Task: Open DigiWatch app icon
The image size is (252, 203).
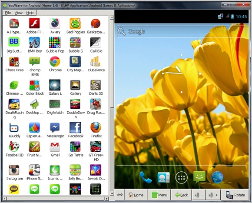Action: click(55, 104)
